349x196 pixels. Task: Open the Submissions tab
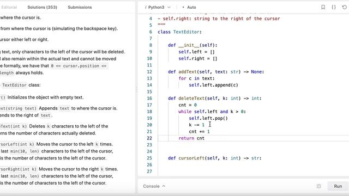click(80, 7)
